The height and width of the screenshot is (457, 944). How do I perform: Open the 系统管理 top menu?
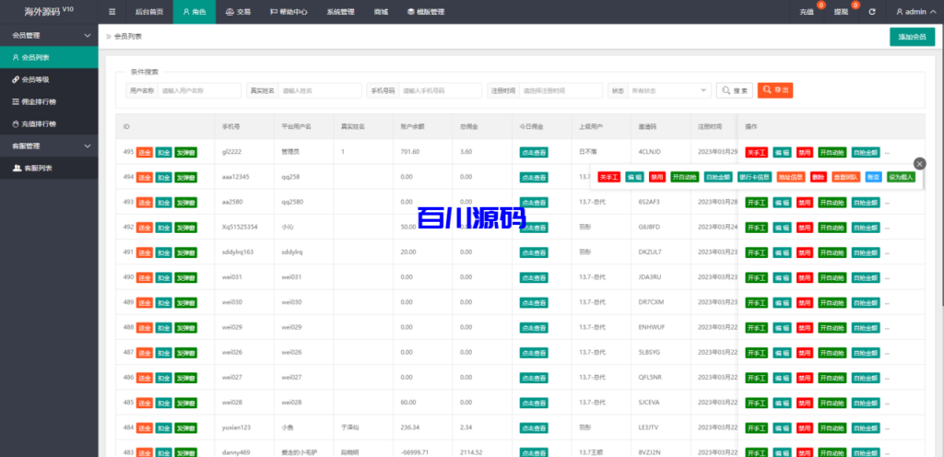[340, 12]
